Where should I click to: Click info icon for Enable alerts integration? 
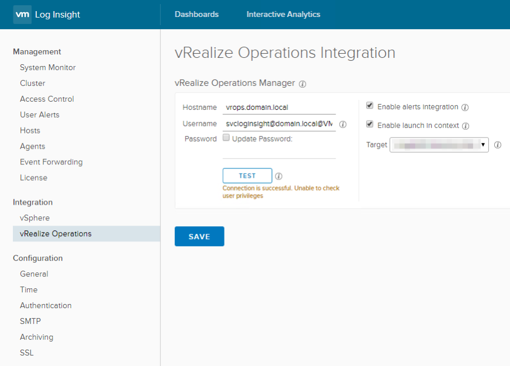coord(465,108)
